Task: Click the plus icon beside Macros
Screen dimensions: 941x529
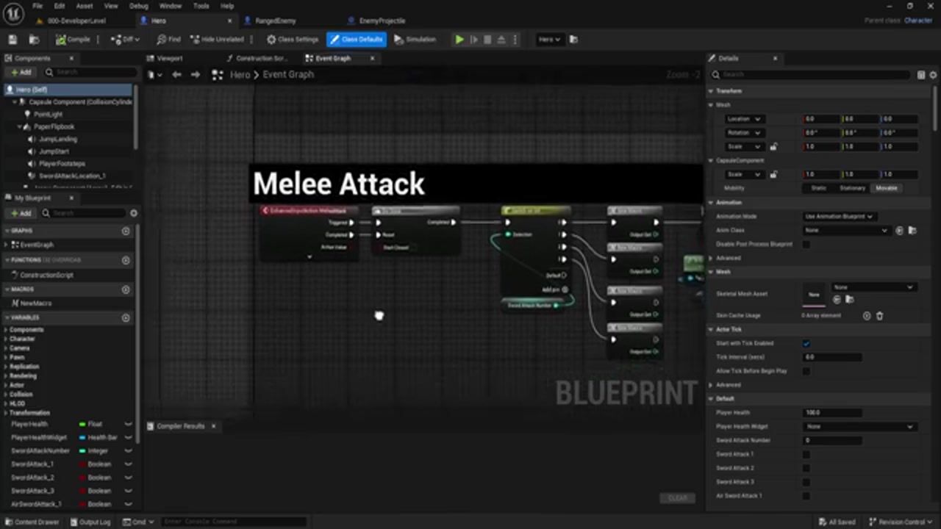Action: click(126, 289)
